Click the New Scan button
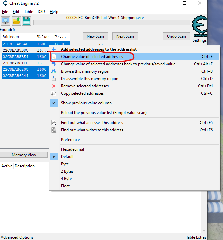The image size is (223, 240). (95, 36)
